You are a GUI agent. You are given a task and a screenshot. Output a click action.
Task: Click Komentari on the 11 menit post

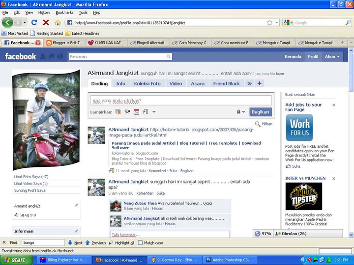[x=157, y=171]
